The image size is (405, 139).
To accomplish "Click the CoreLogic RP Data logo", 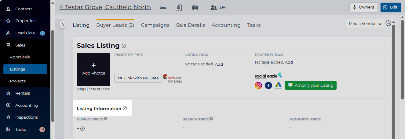I will pyautogui.click(x=173, y=78).
